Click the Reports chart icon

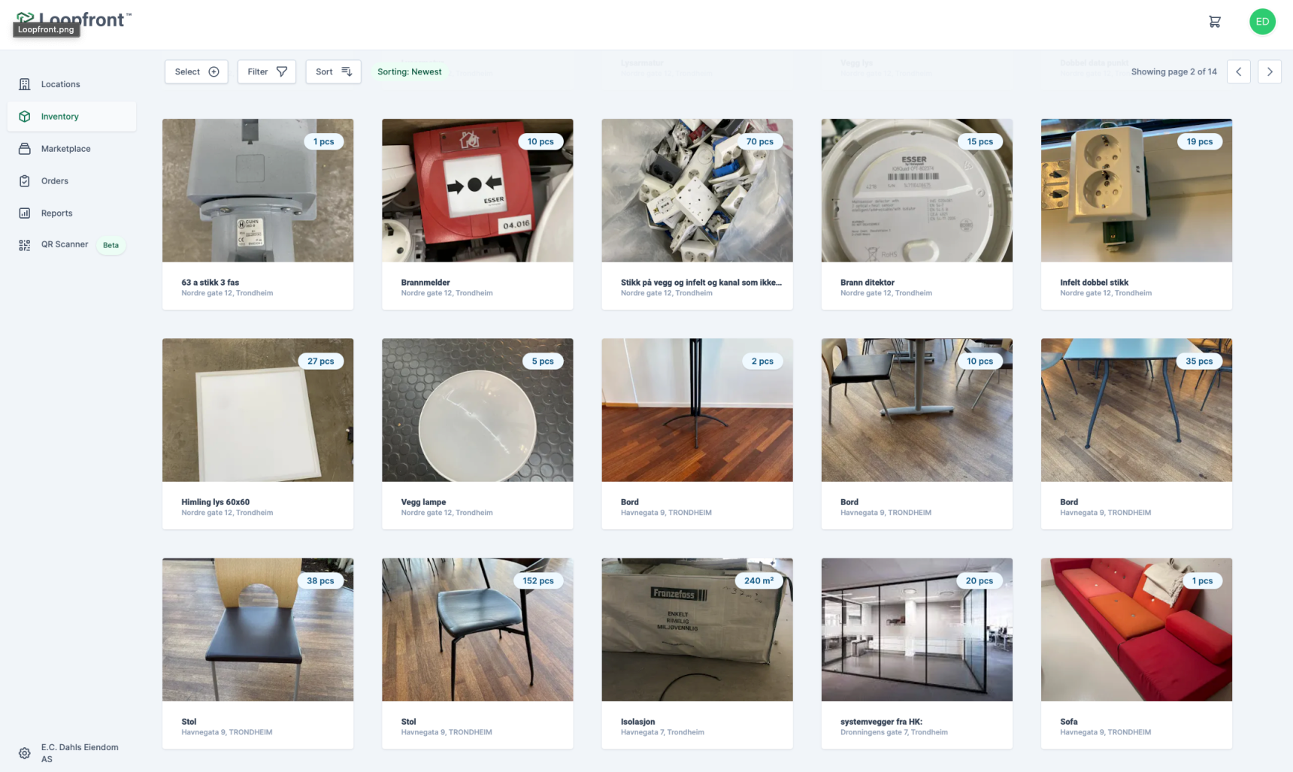click(x=25, y=213)
